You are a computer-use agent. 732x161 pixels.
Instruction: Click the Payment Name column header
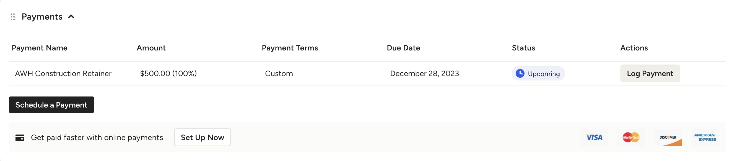pos(40,48)
